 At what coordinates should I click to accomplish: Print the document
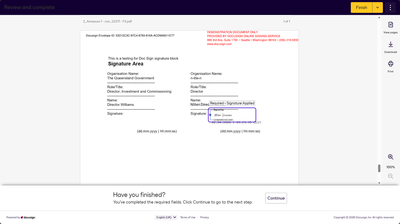[x=390, y=67]
